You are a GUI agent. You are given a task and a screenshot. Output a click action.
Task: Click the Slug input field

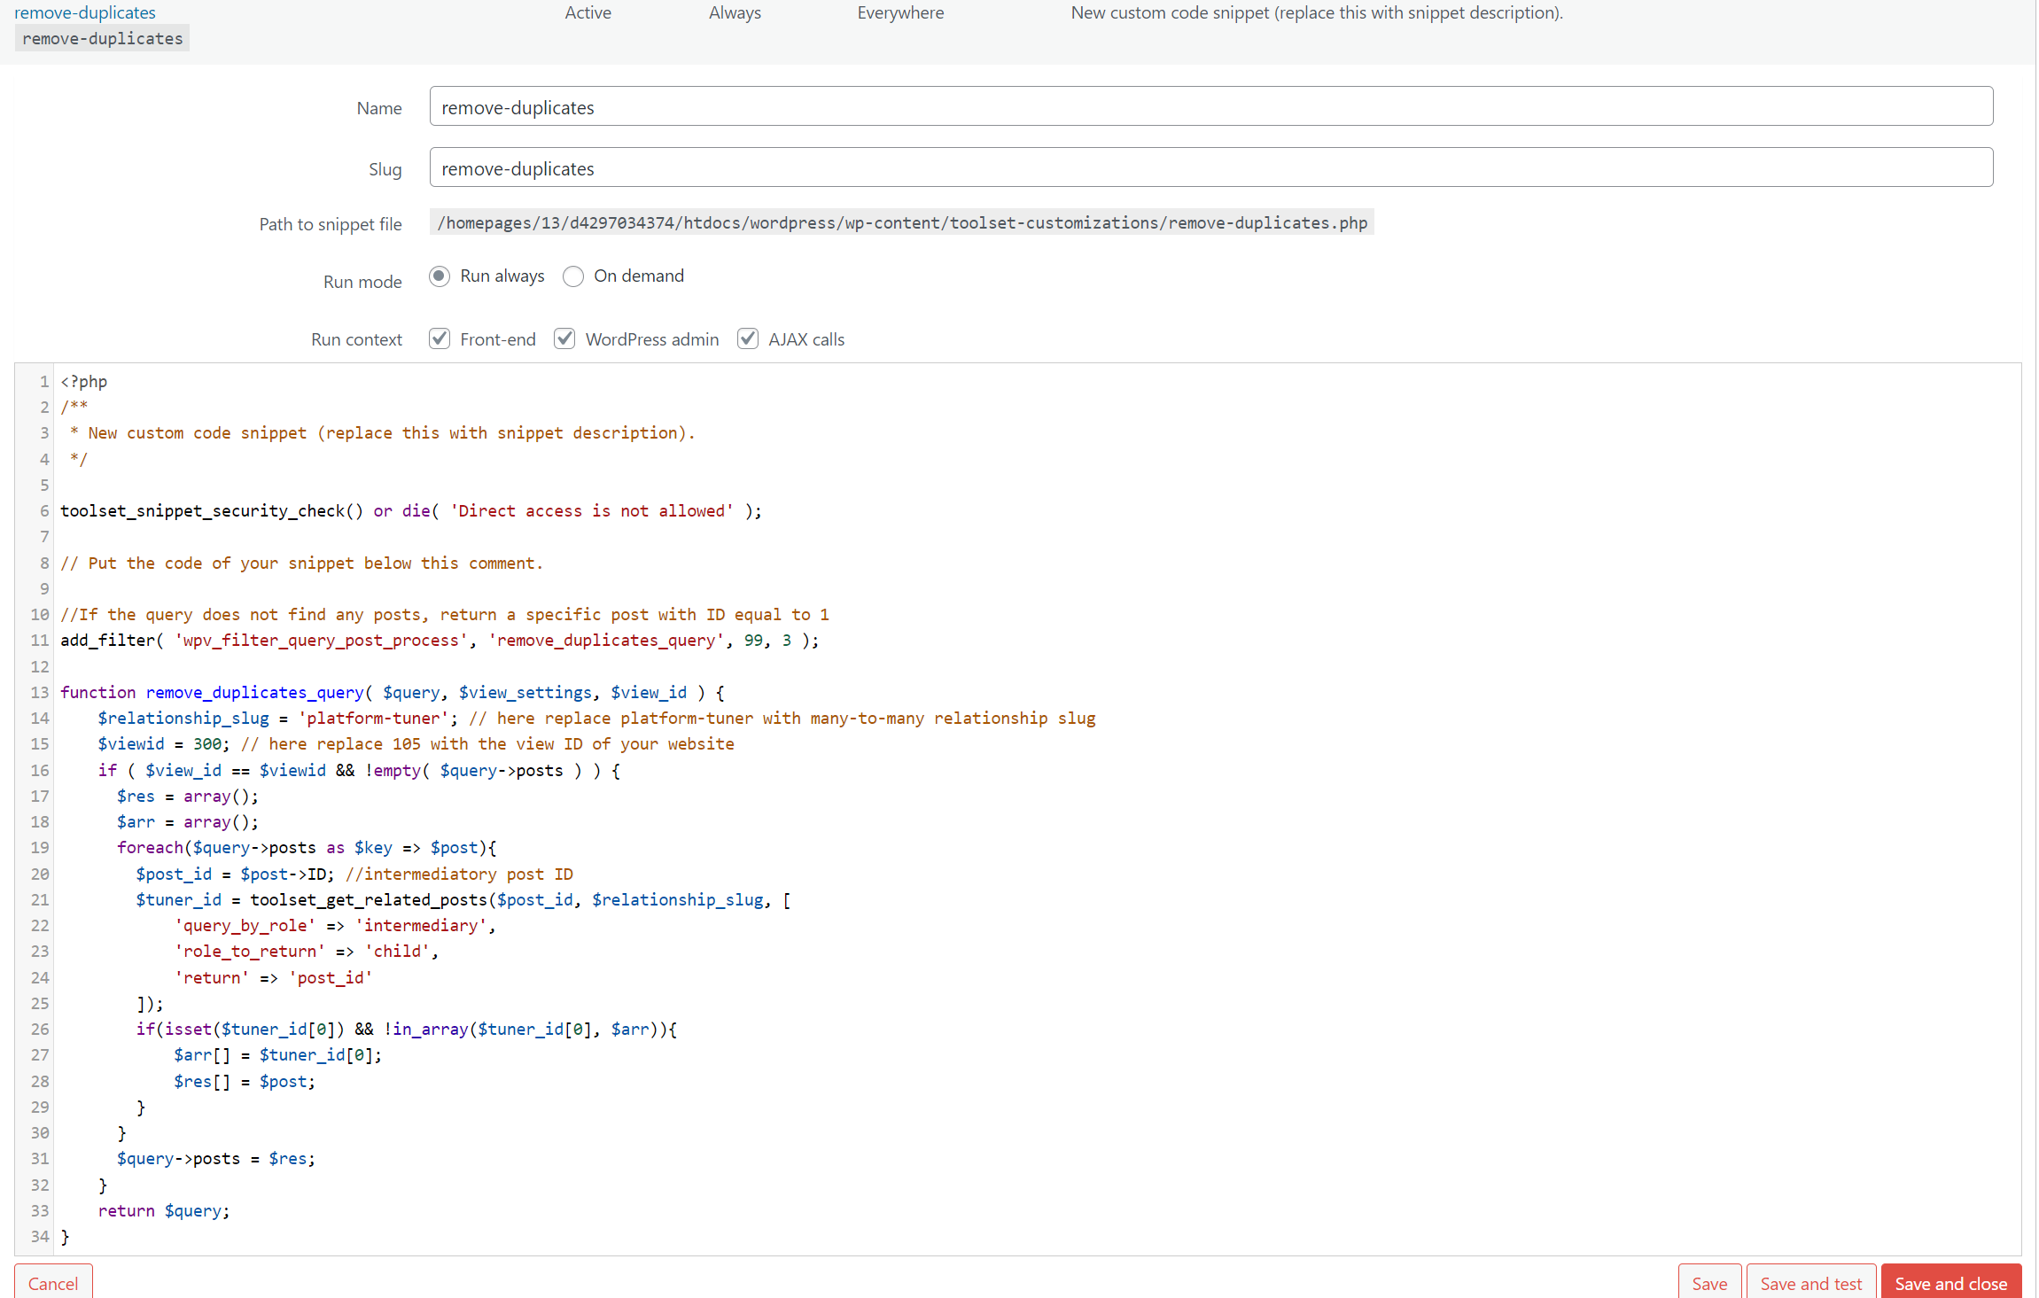point(1211,167)
